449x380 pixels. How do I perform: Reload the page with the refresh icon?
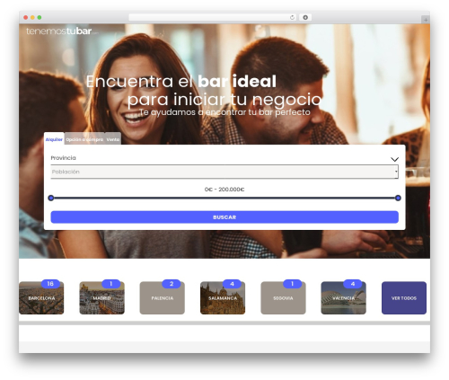coord(292,17)
